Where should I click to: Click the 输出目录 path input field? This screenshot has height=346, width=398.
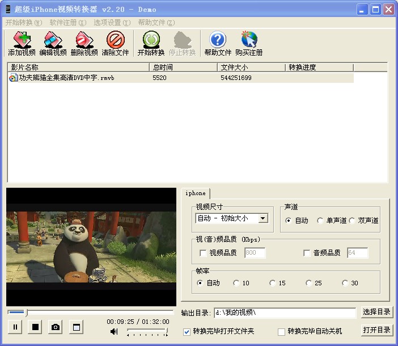[x=285, y=313]
